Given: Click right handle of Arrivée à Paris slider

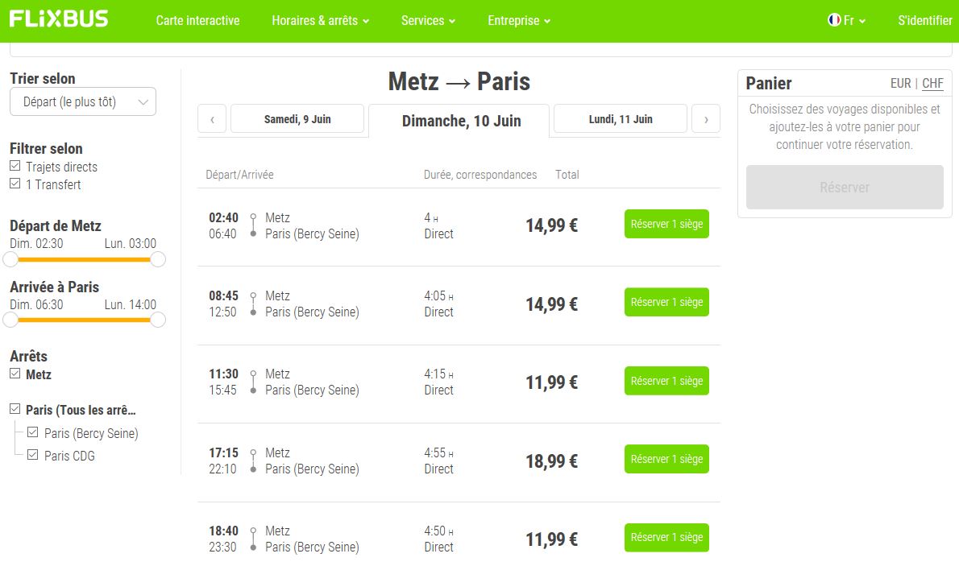Looking at the screenshot, I should click(x=158, y=320).
